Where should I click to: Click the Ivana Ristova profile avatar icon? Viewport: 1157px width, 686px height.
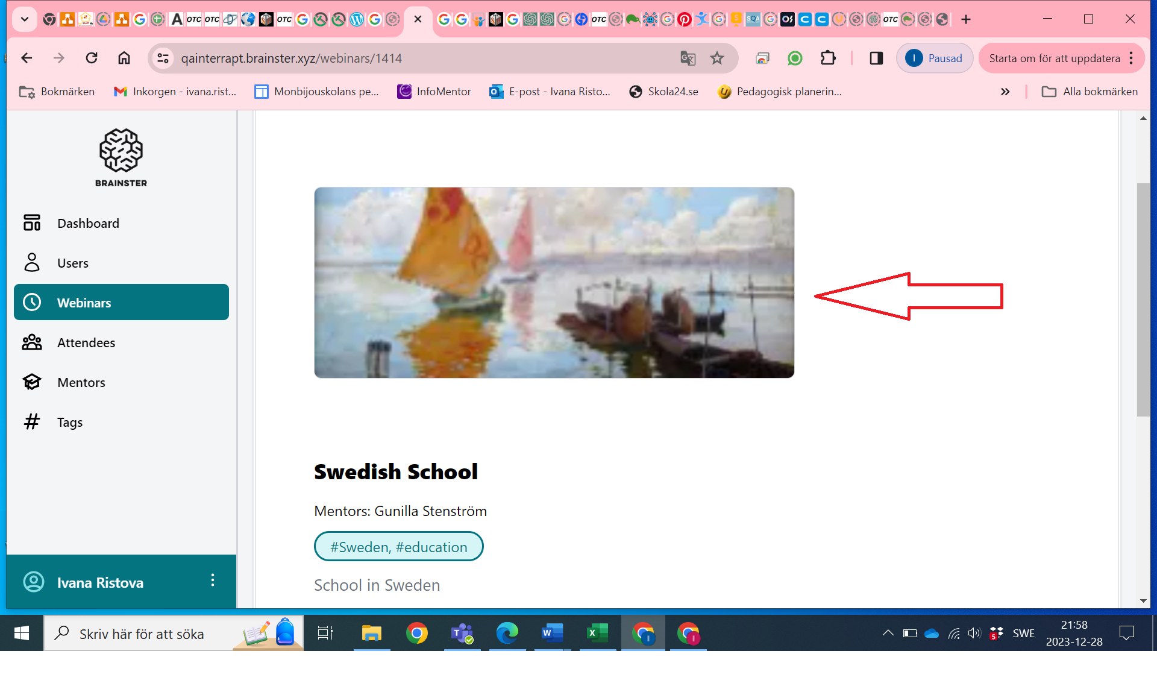click(34, 582)
